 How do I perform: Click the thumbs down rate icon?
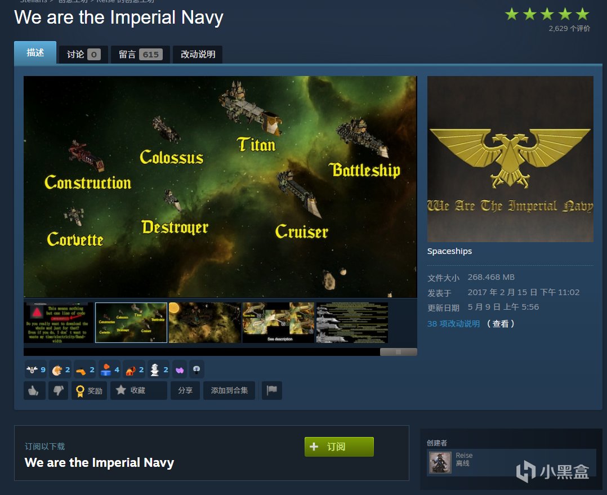point(58,390)
